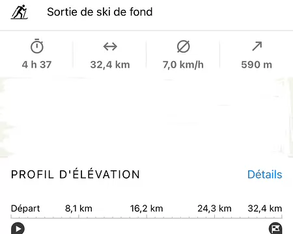
Task: Tap the average speed icon
Action: click(184, 46)
